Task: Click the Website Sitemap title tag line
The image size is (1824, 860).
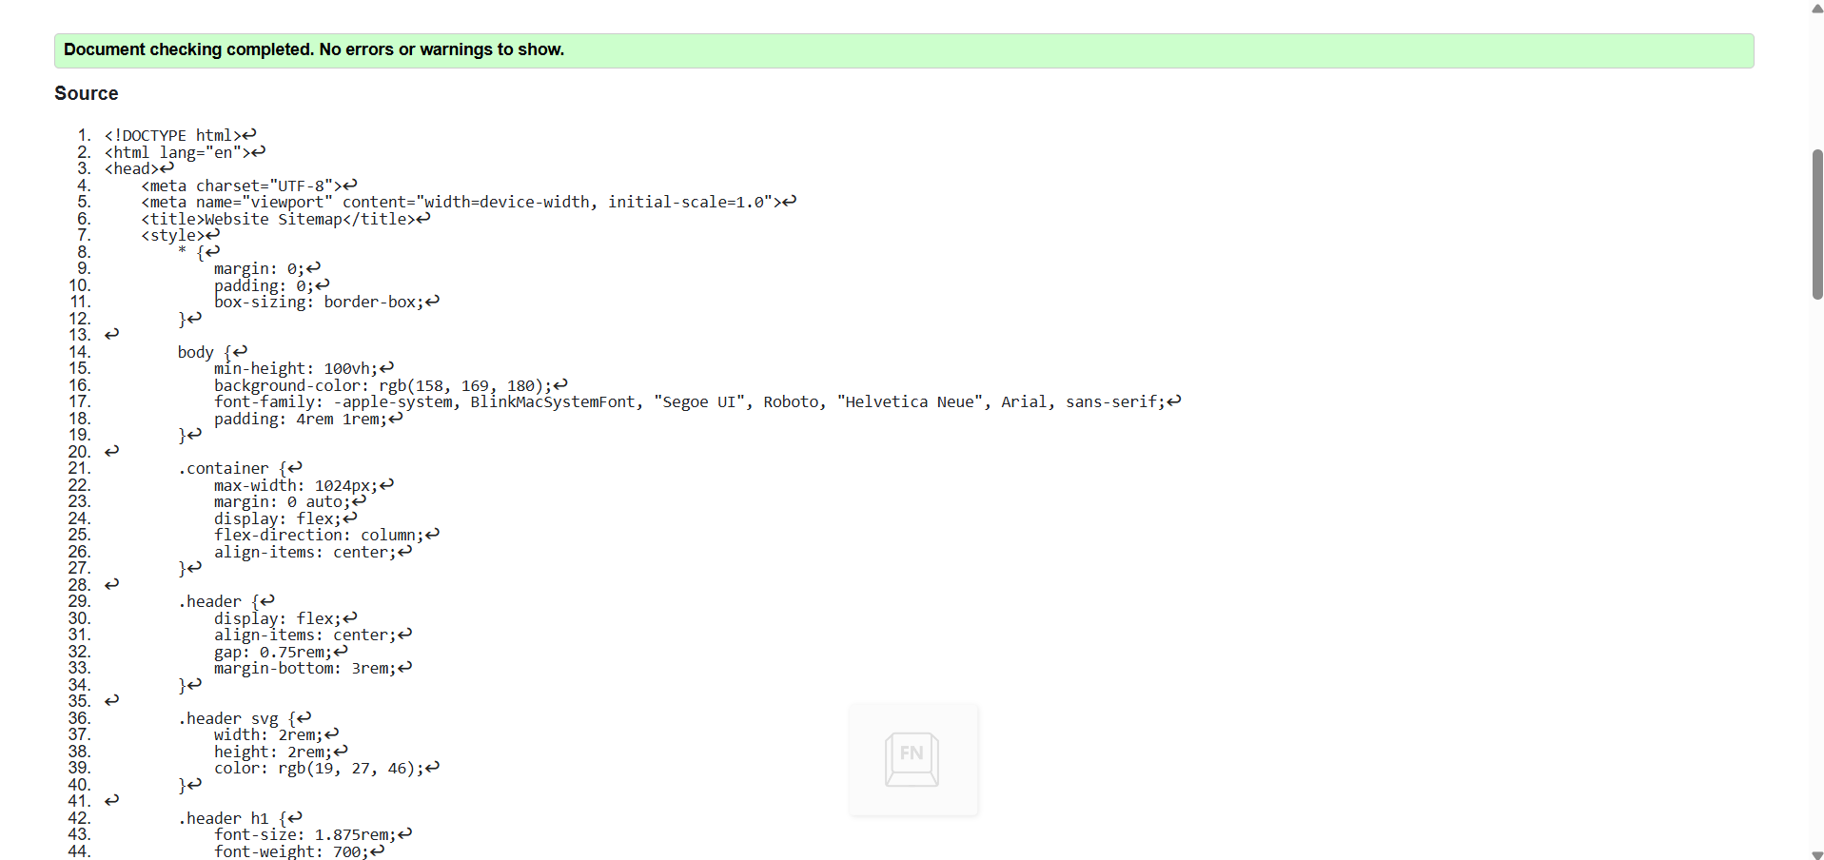Action: [x=278, y=220]
